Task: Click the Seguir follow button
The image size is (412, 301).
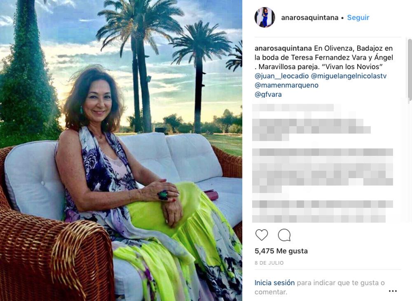Action: pyautogui.click(x=358, y=18)
